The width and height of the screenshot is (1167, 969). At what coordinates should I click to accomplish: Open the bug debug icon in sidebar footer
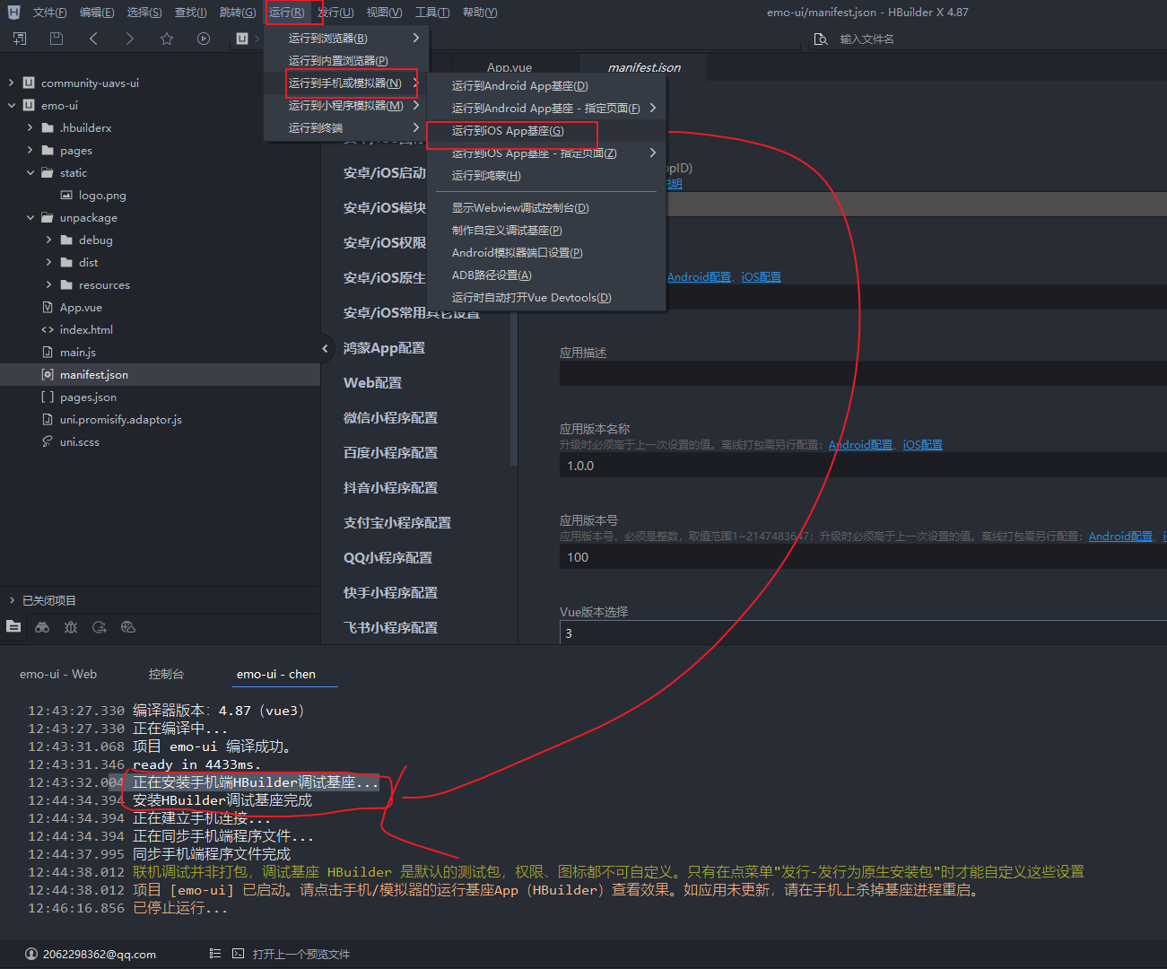point(71,627)
